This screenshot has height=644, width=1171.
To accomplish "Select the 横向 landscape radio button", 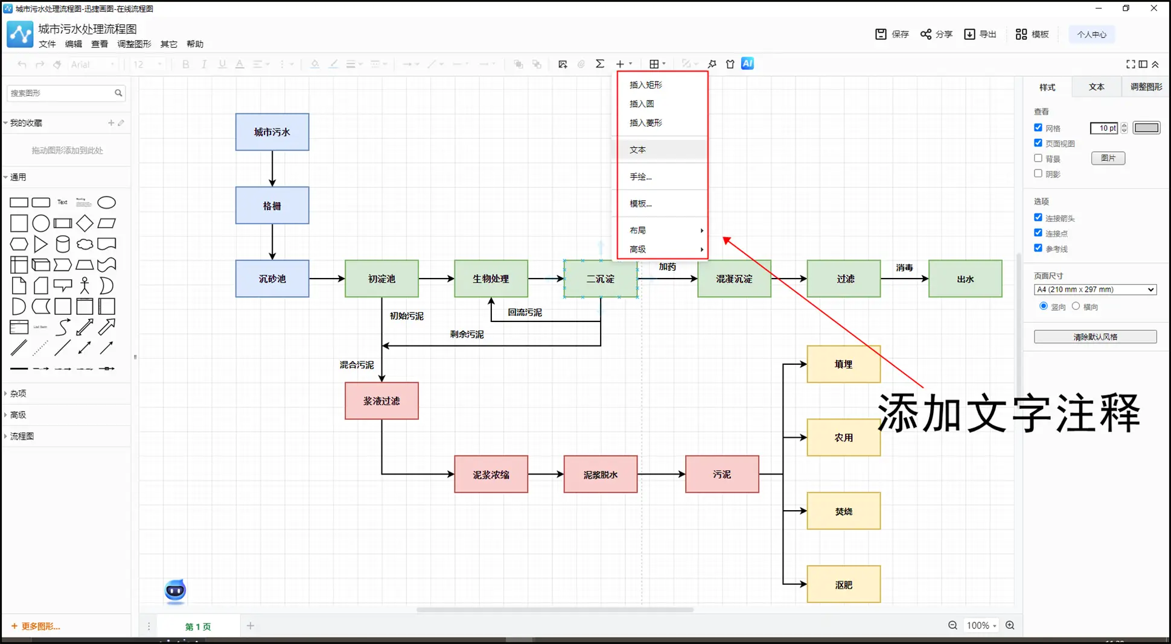I will [x=1076, y=306].
